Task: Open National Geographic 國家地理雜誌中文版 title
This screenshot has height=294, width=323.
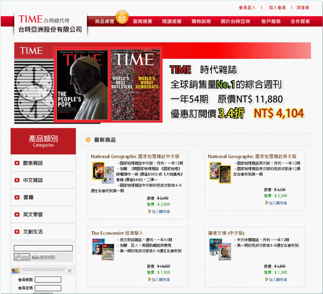Action: [x=135, y=157]
